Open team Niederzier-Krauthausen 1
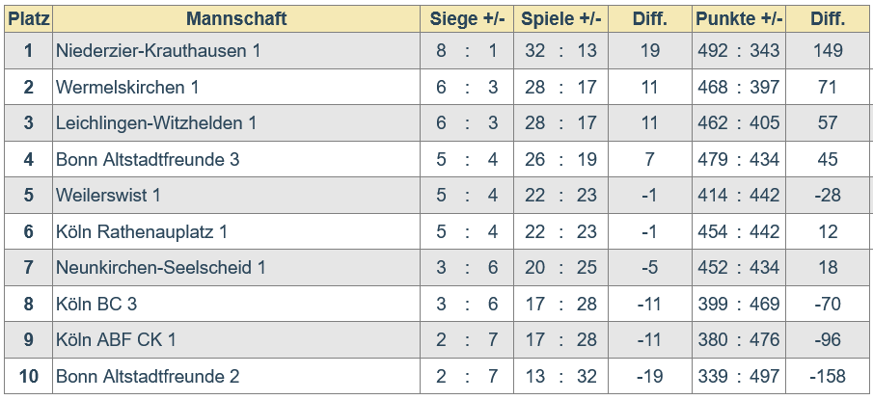 (x=158, y=51)
